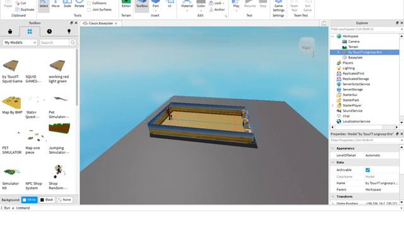The image size is (404, 227).
Task: Open Game Settings
Action: [278, 6]
